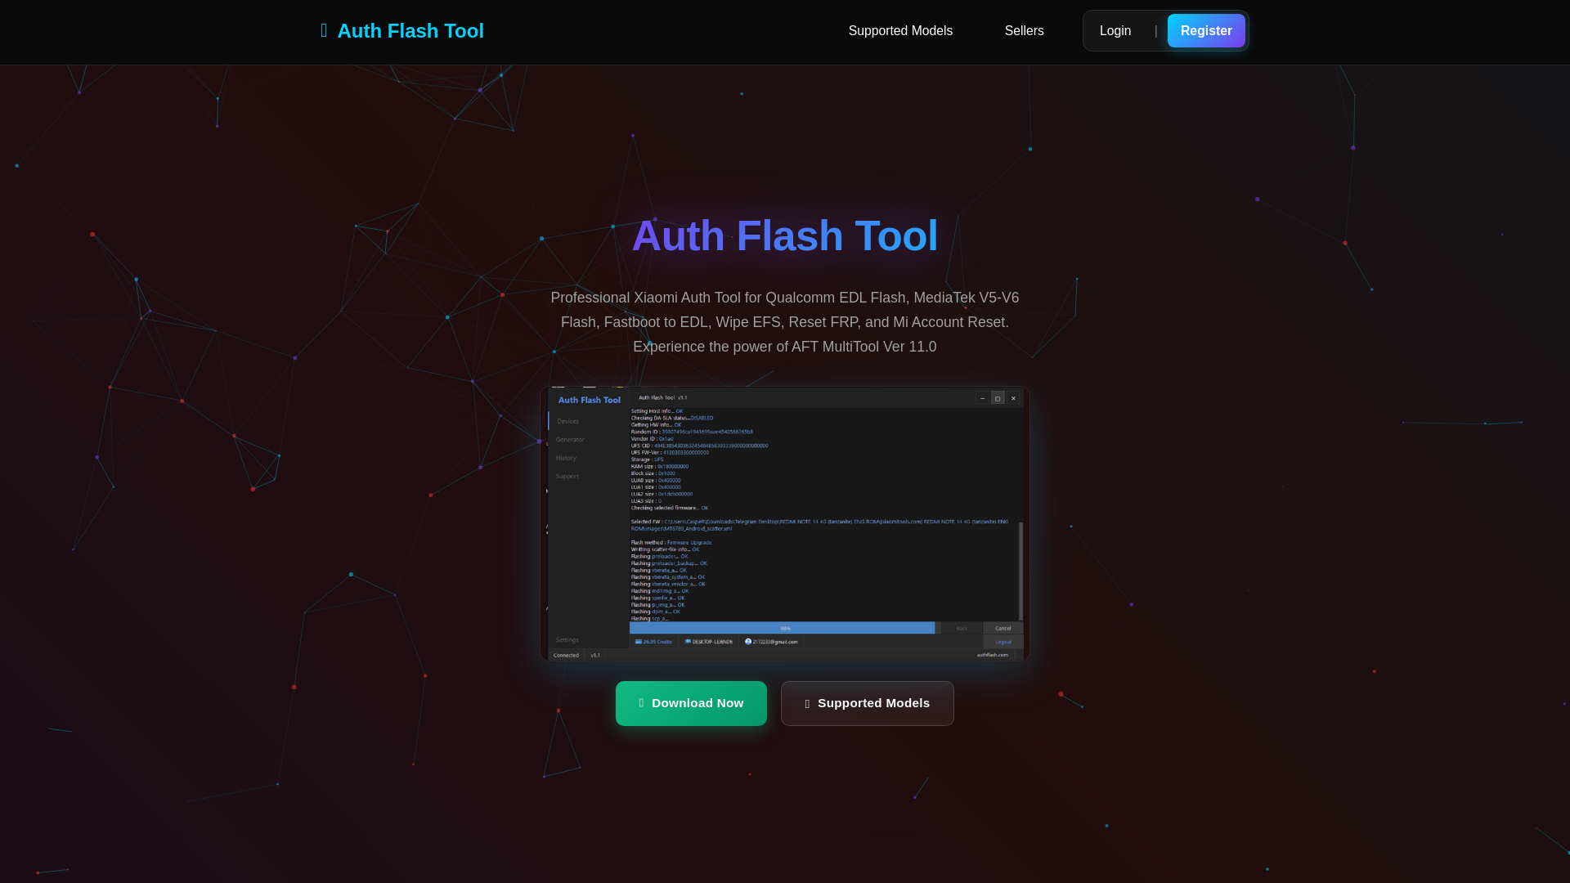The height and width of the screenshot is (883, 1570).
Task: Click the Login link in the header
Action: click(1115, 31)
